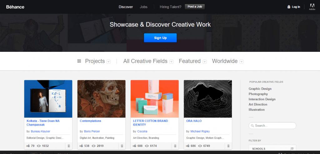The height and width of the screenshot is (154, 320).
Task: Expand the Projects dropdown arrow
Action: pyautogui.click(x=108, y=62)
